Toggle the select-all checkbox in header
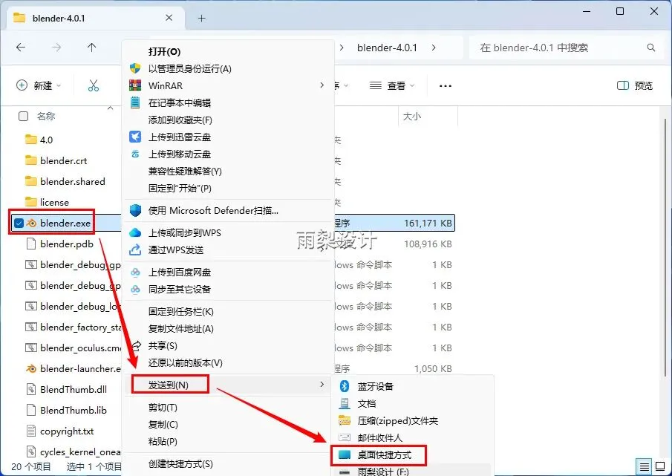 (x=24, y=116)
